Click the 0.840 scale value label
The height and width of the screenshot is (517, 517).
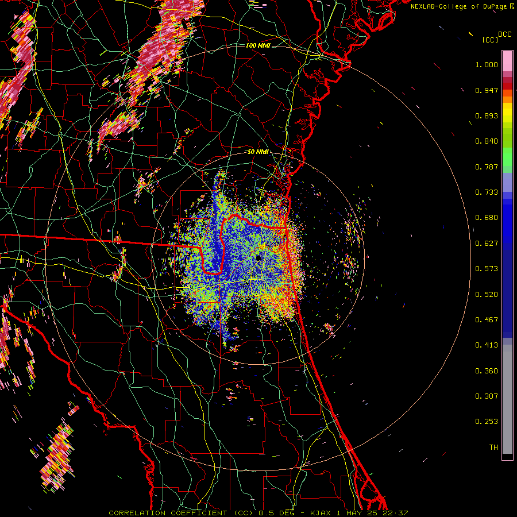(487, 141)
